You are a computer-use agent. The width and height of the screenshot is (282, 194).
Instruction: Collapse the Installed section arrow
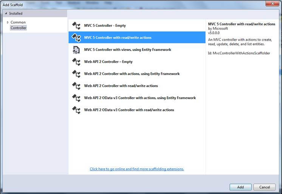[6, 14]
